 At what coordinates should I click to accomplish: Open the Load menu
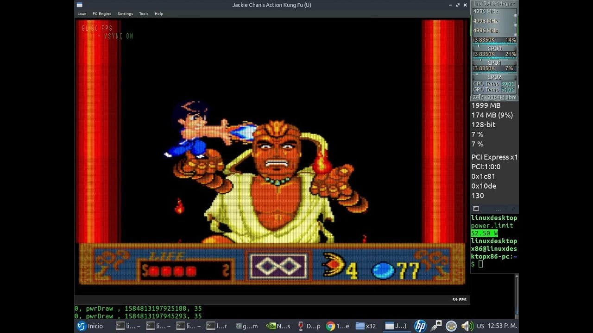coord(82,14)
